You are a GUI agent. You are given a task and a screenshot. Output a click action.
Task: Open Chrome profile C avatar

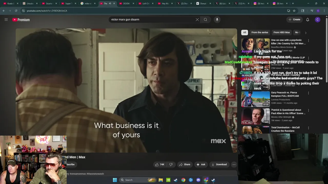pyautogui.click(x=318, y=11)
